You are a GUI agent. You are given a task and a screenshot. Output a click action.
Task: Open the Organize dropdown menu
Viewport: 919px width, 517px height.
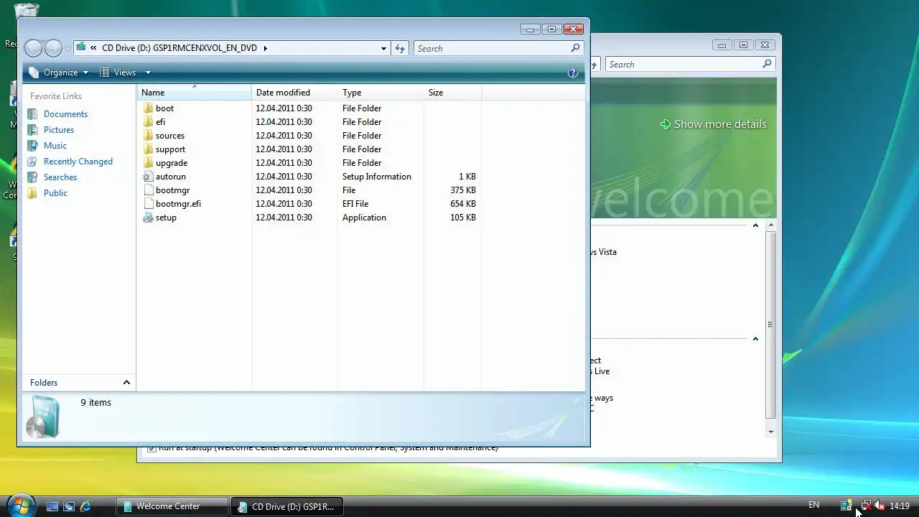pos(59,73)
